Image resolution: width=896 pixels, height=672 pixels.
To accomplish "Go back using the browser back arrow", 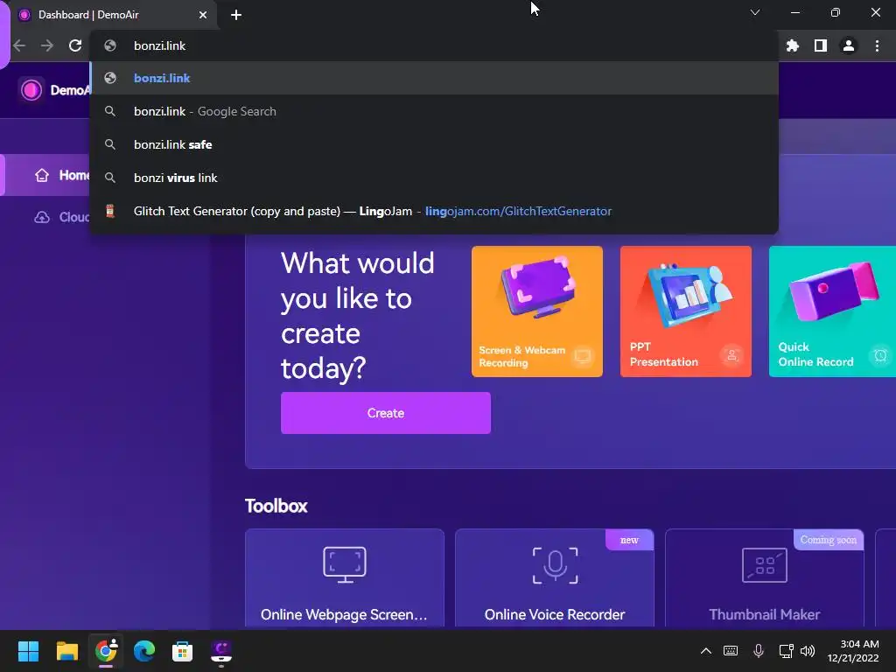I will coord(19,45).
